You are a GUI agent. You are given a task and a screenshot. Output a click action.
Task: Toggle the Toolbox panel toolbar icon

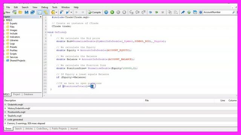46,12
